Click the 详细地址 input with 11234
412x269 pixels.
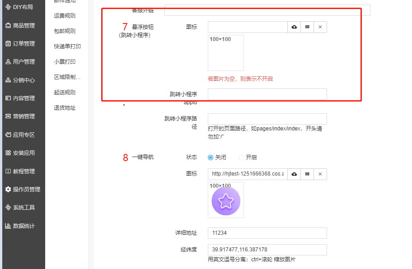click(267, 233)
